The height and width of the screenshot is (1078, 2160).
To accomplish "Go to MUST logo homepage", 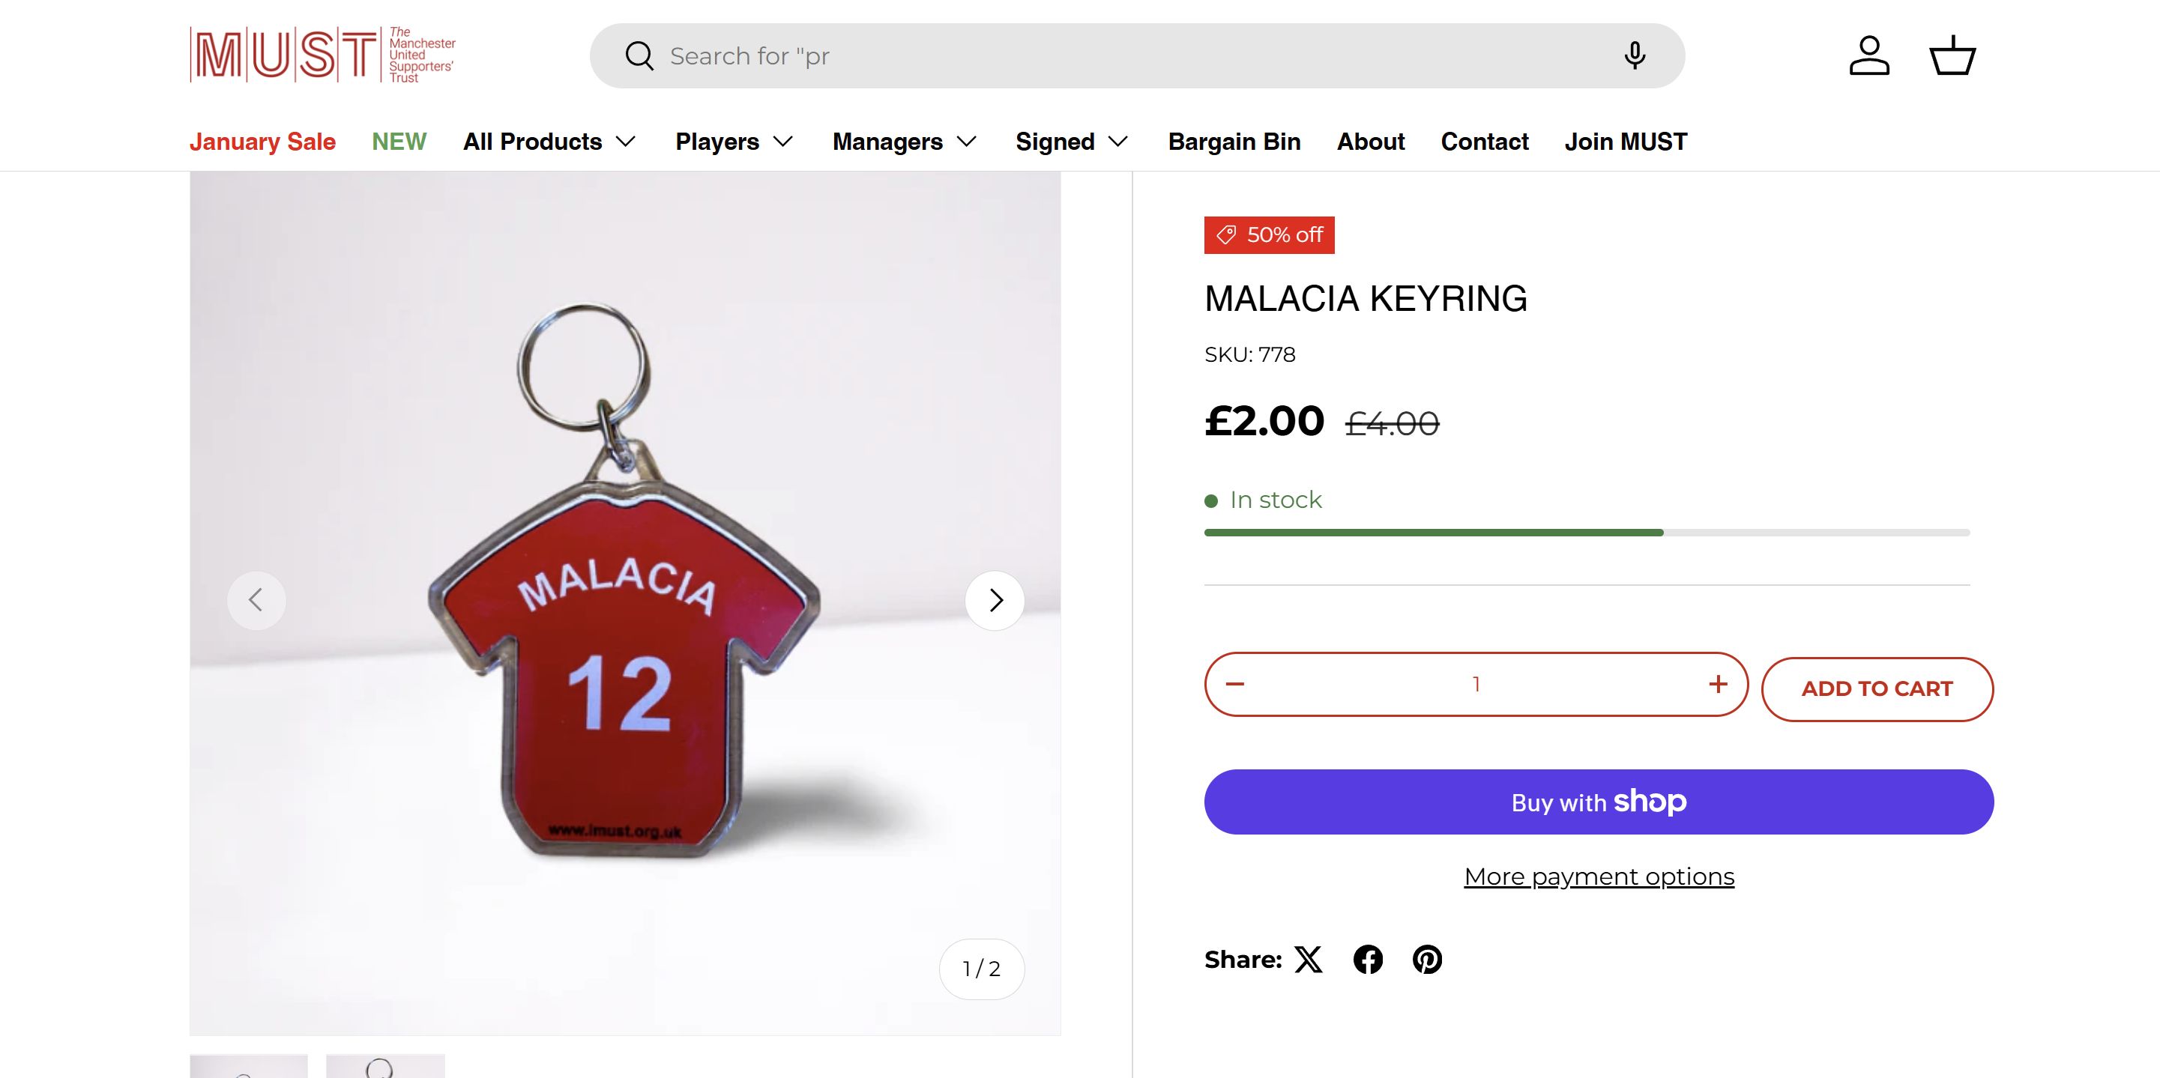I will [x=323, y=55].
